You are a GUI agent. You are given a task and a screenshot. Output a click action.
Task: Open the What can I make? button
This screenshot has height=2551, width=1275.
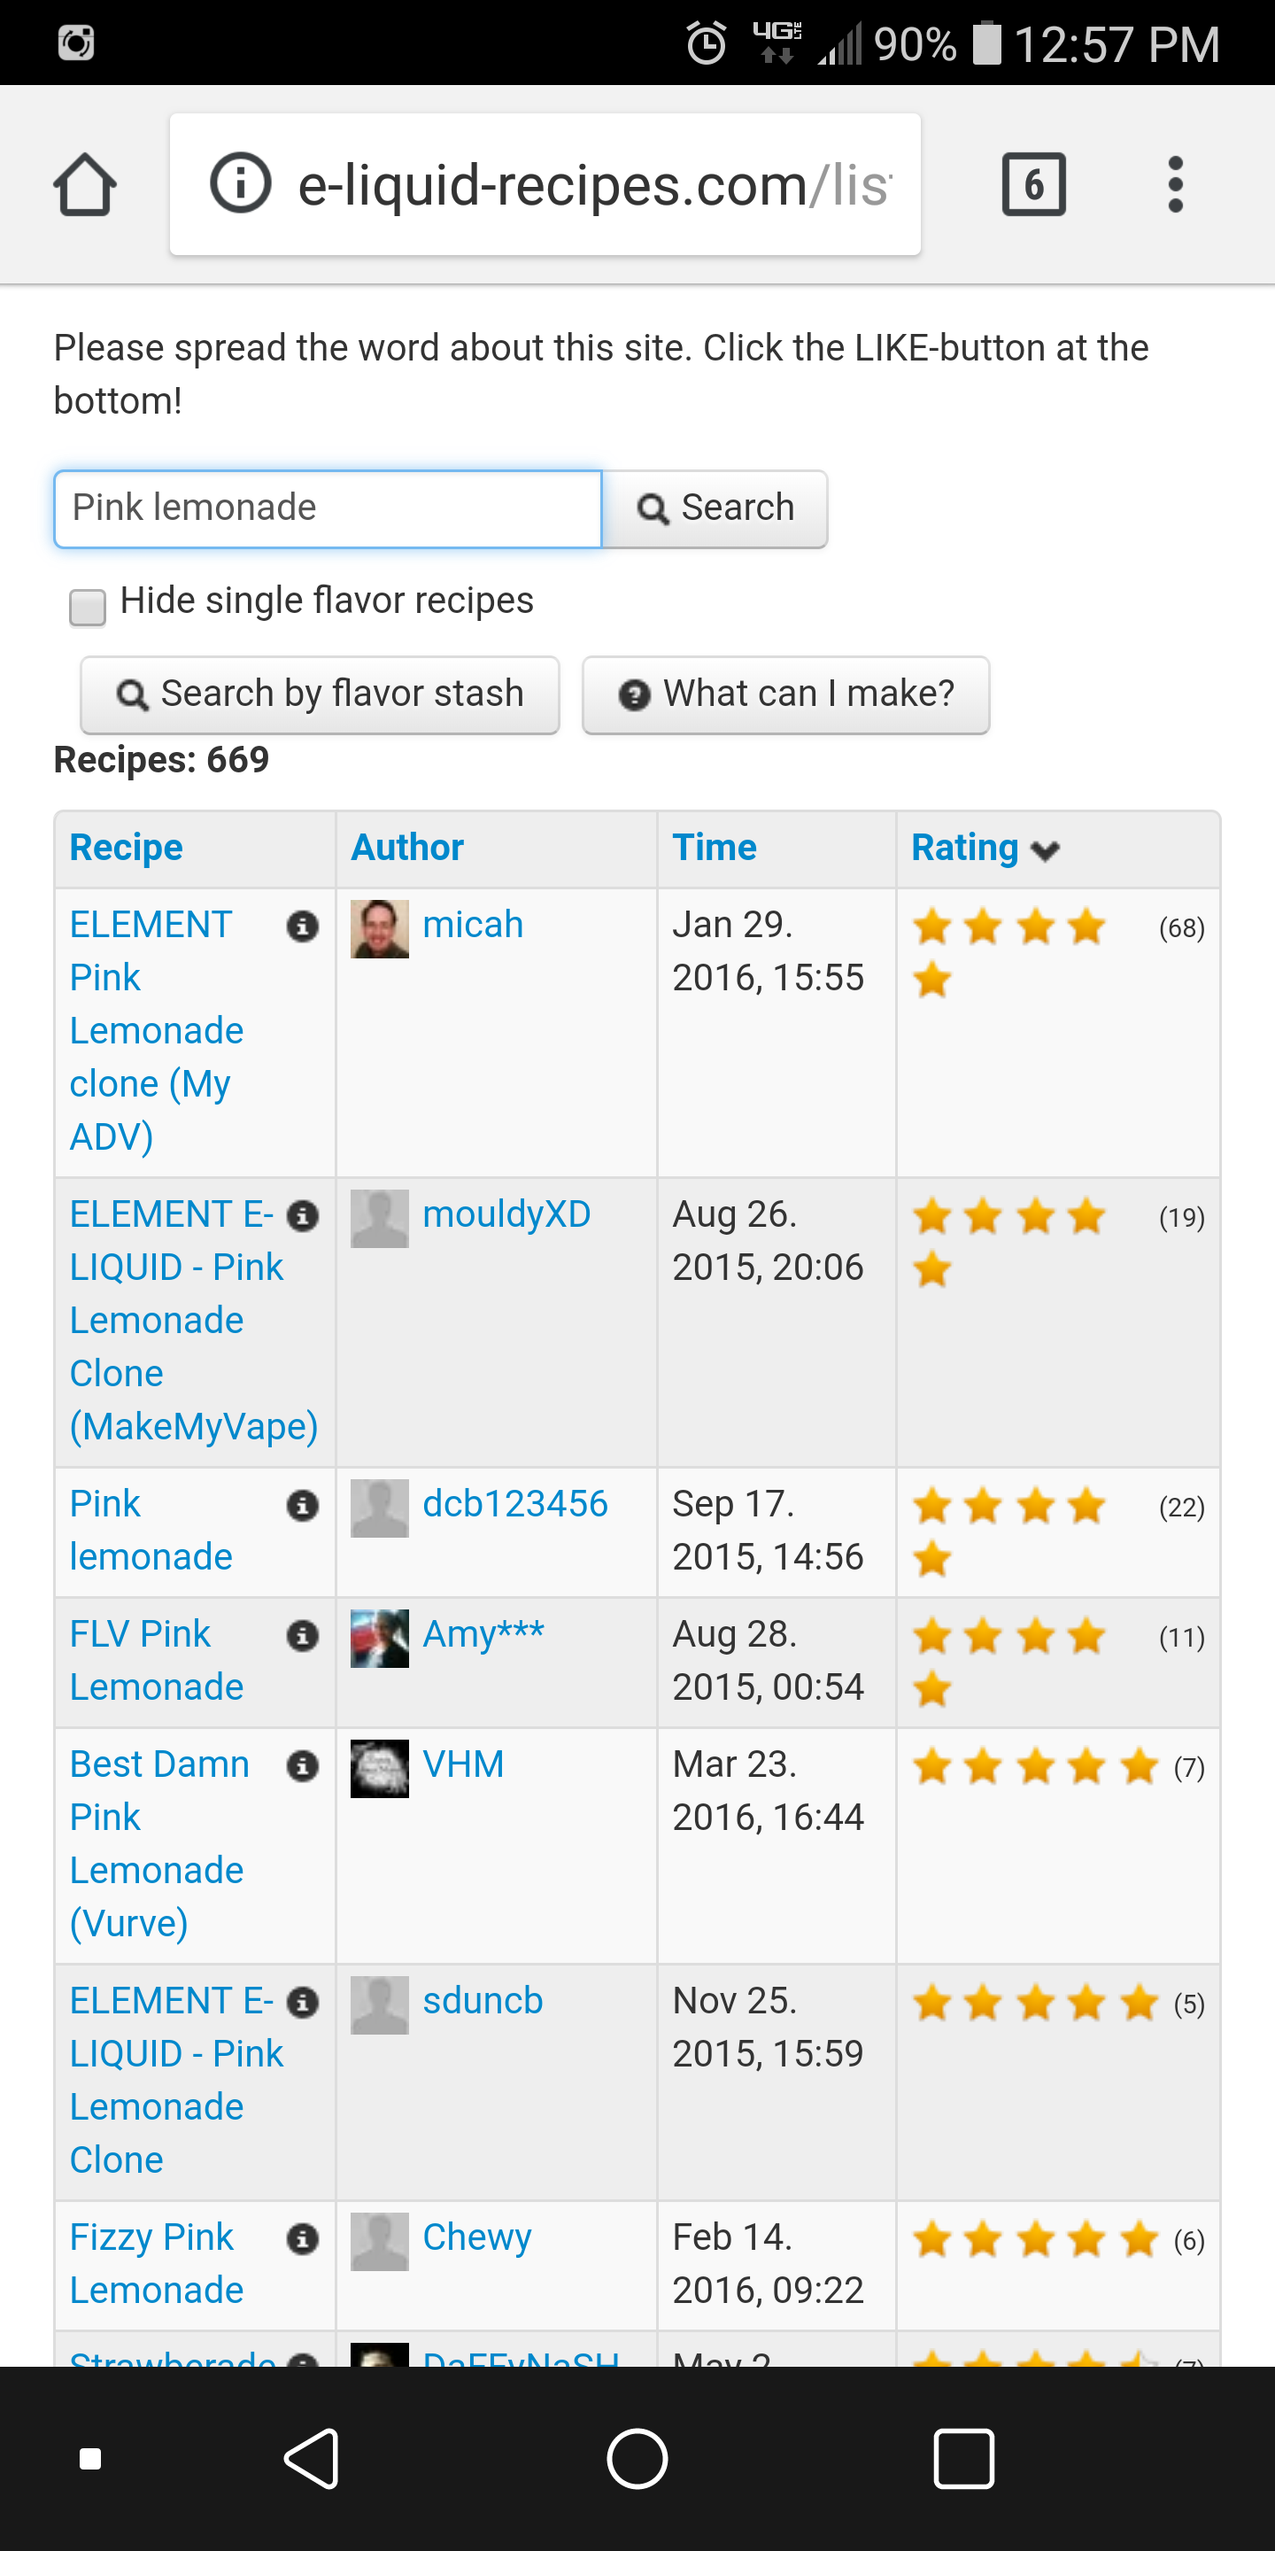(x=786, y=694)
